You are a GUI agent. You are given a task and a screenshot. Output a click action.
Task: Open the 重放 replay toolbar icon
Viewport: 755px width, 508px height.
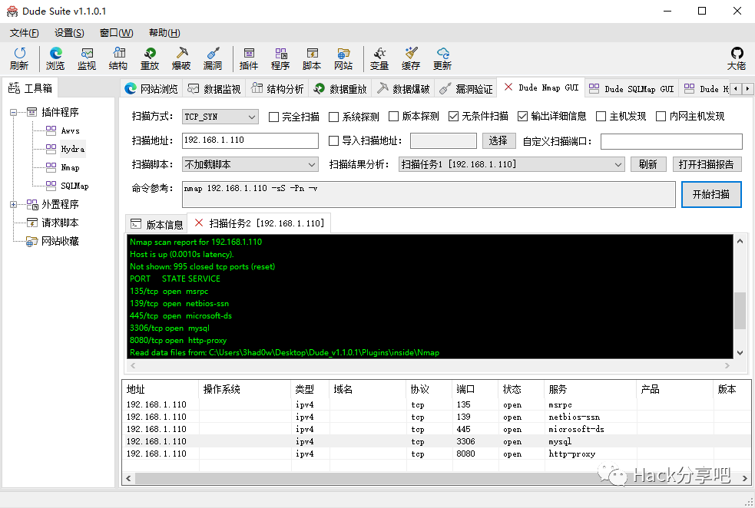point(150,58)
